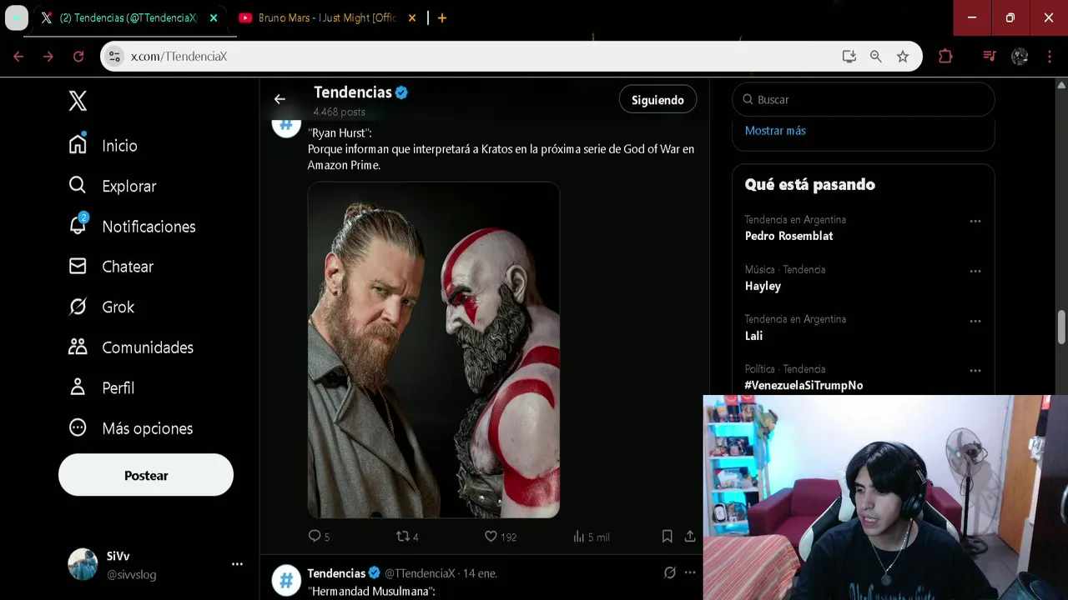Open a new browser tab
1068x600 pixels.
tap(442, 17)
